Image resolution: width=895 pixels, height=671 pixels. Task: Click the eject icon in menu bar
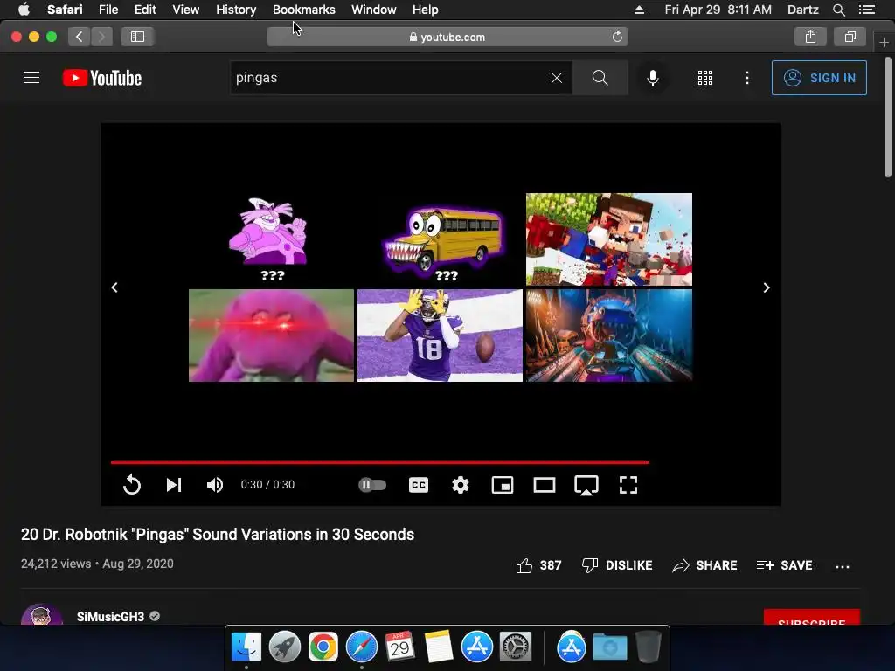click(639, 10)
